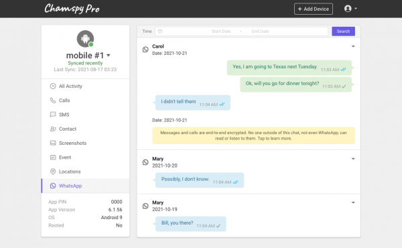Open All Activity section

[x=85, y=86]
